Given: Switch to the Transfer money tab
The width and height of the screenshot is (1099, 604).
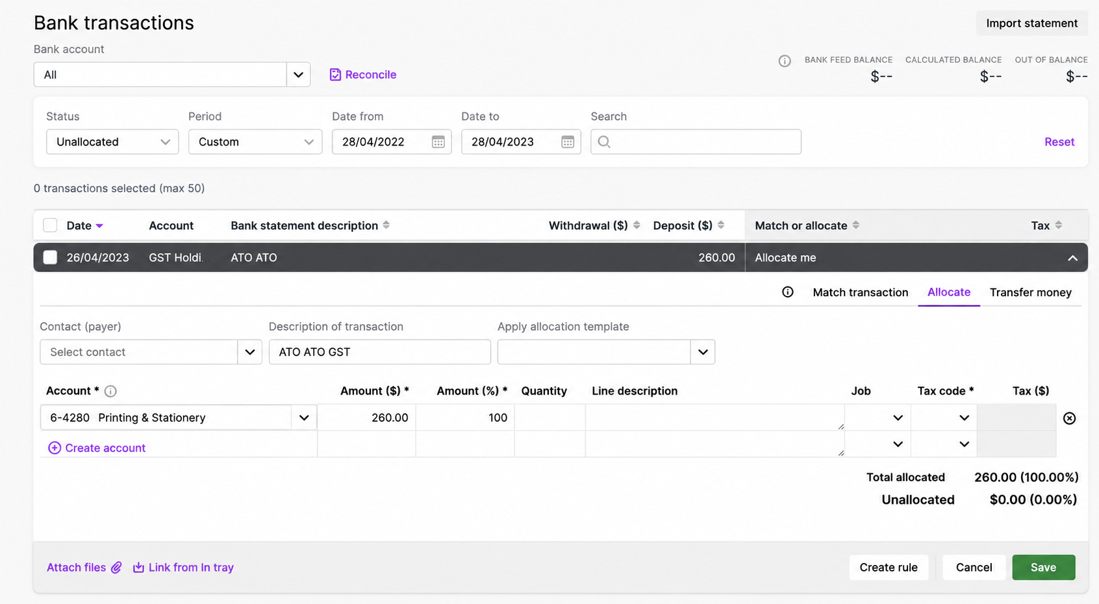Looking at the screenshot, I should coord(1031,292).
